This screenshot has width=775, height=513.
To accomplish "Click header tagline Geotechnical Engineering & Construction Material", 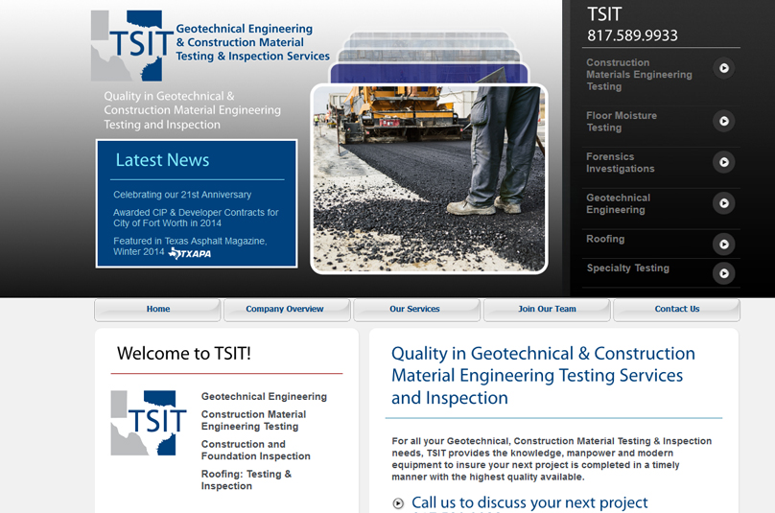I will pyautogui.click(x=252, y=42).
